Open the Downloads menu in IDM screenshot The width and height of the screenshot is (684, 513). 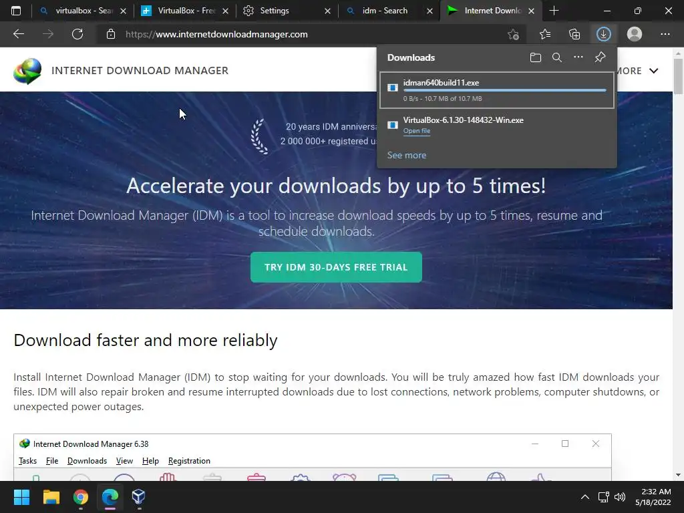pyautogui.click(x=87, y=461)
